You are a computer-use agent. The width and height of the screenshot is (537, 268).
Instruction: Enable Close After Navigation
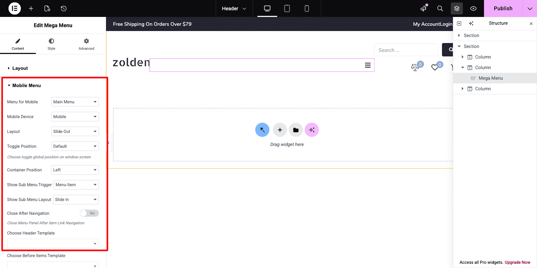(x=89, y=213)
